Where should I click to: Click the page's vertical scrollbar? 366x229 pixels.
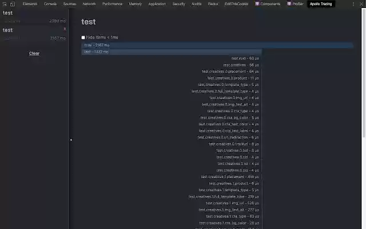[x=364, y=73]
